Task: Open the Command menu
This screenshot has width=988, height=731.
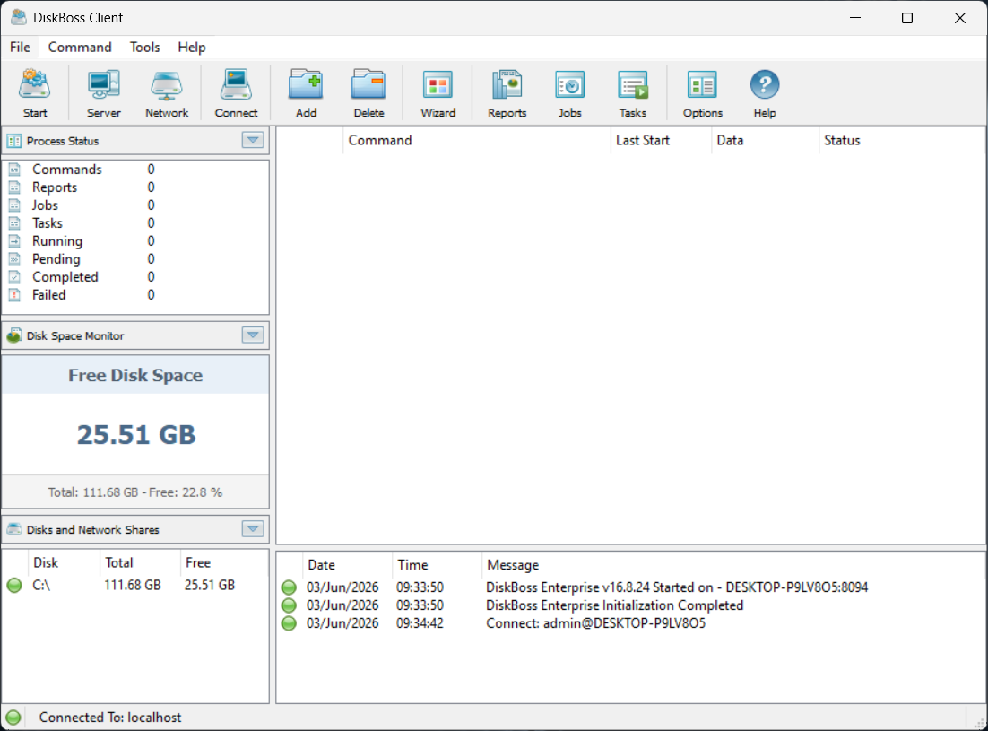Action: tap(80, 48)
